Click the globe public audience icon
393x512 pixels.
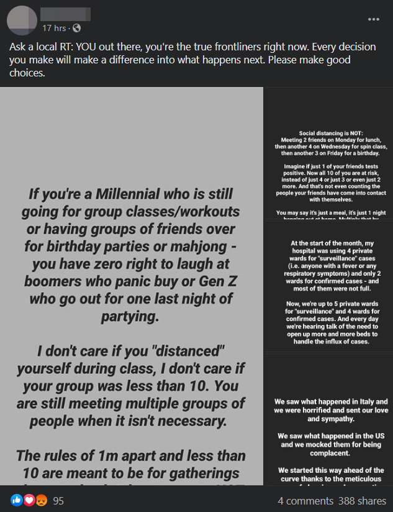click(77, 28)
